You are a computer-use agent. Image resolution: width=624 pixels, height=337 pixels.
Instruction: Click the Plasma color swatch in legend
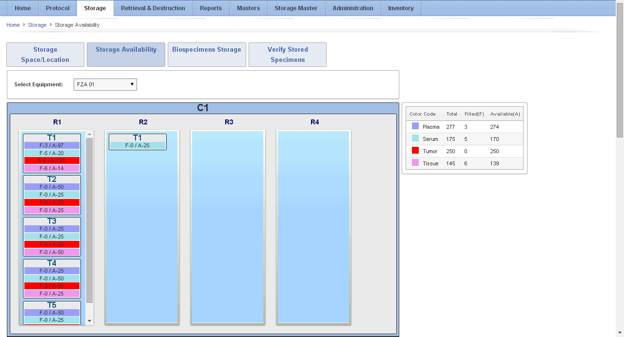coord(415,126)
